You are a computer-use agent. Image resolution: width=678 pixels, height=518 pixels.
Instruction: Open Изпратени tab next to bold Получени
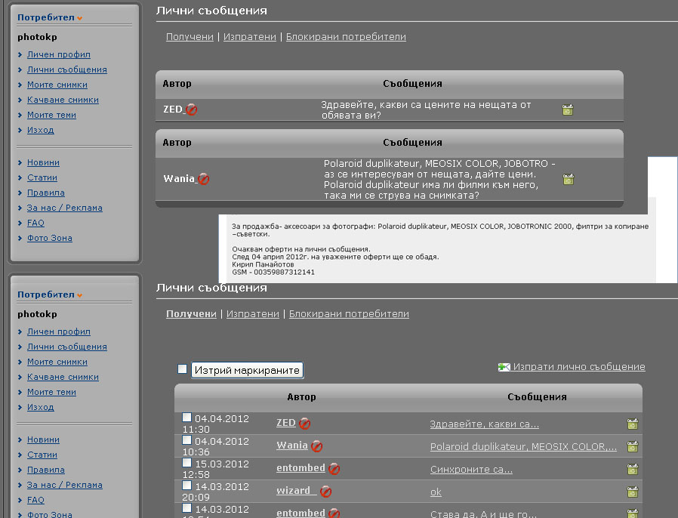click(x=253, y=313)
